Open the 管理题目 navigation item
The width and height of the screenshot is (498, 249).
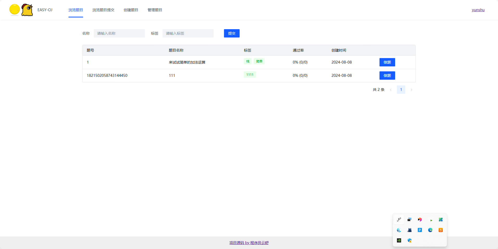[154, 10]
